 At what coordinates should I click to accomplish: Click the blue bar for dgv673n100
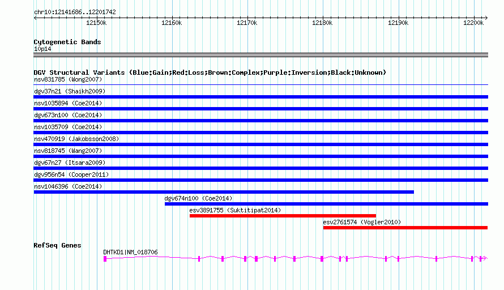260,121
